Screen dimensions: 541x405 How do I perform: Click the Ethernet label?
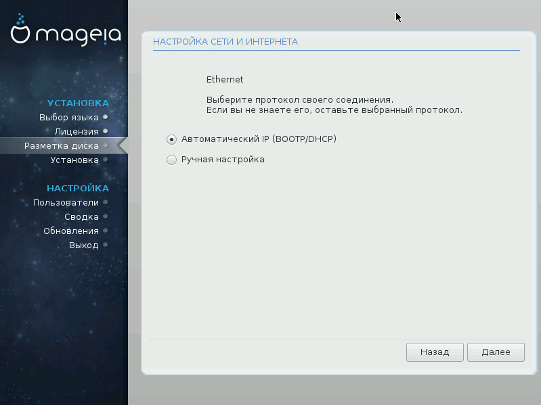[225, 79]
